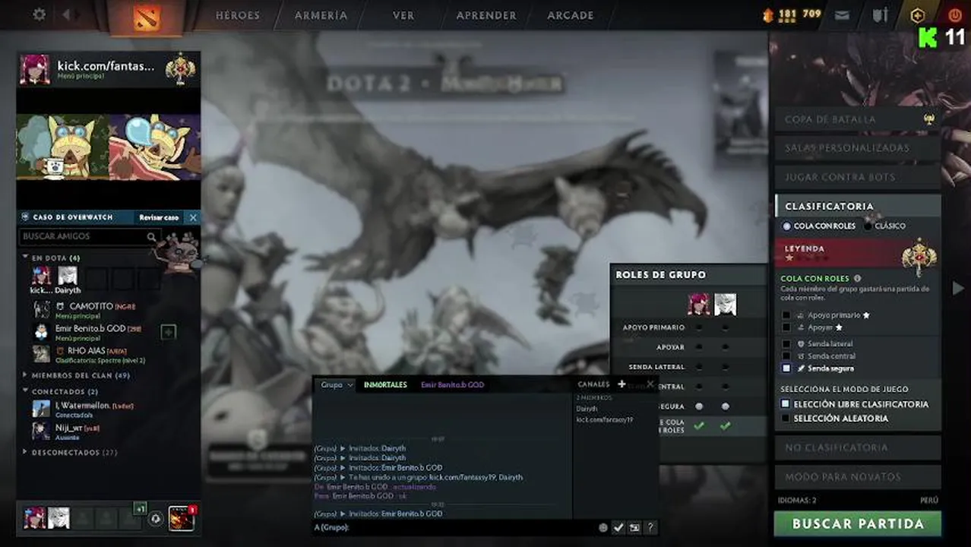Expand Modo para novatos section
Viewport: 971px width, 547px height.
coord(858,477)
